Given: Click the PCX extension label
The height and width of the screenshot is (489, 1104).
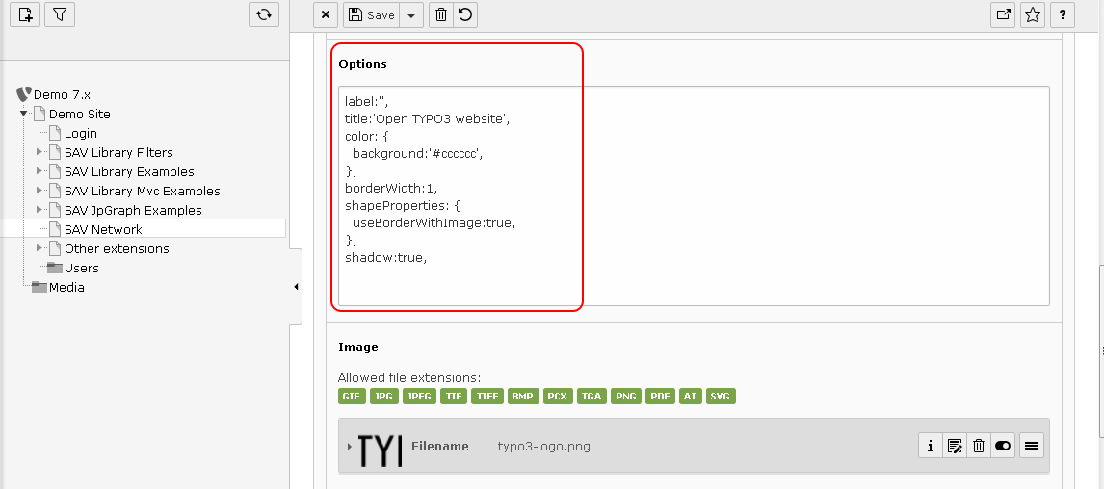Looking at the screenshot, I should tap(557, 397).
